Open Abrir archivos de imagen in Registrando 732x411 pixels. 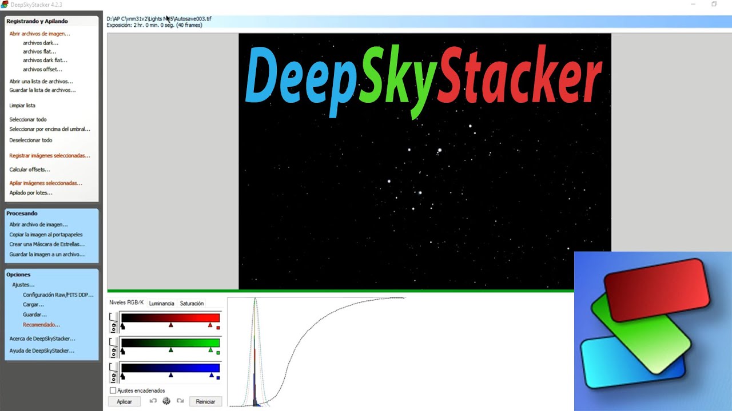39,34
